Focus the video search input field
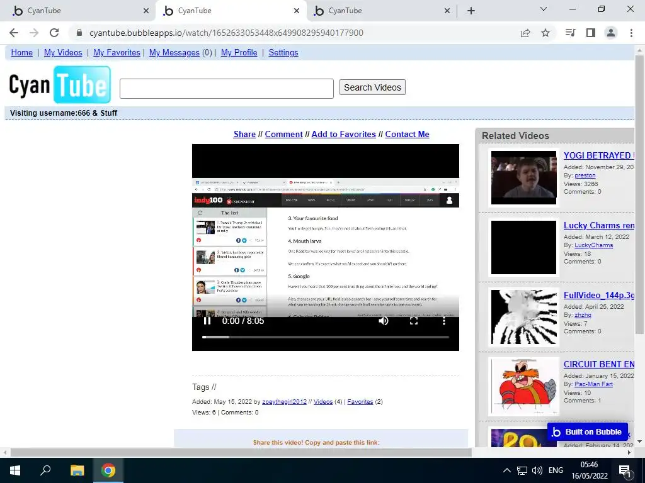The image size is (645, 483). point(227,89)
